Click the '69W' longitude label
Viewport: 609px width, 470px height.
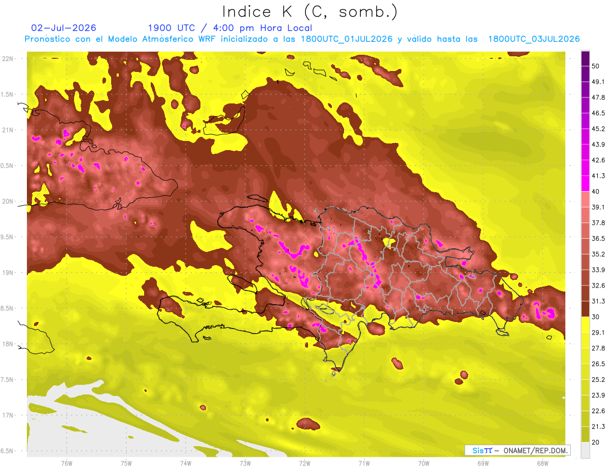point(483,463)
